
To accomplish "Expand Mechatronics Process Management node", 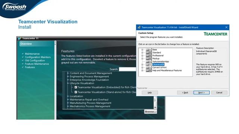I will 68,106.
